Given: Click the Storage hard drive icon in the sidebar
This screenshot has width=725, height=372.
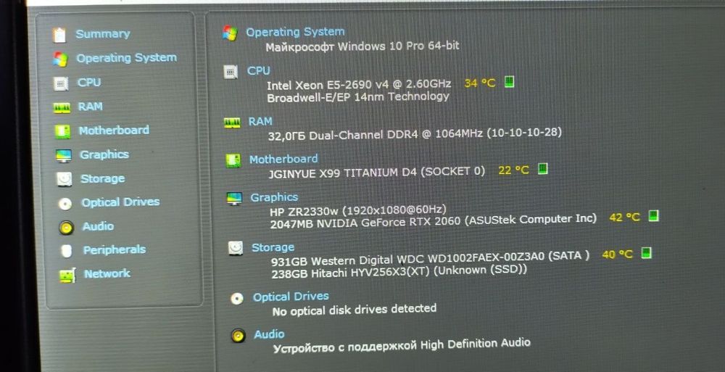Looking at the screenshot, I should tap(65, 179).
